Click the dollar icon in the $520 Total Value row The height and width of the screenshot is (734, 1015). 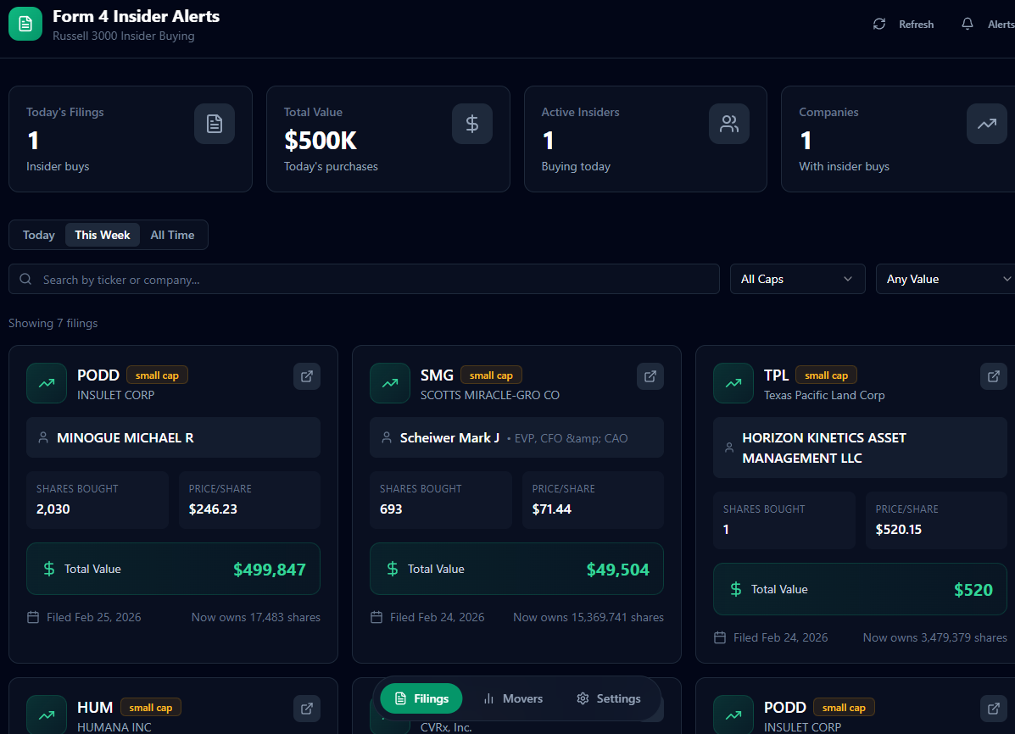tap(736, 589)
